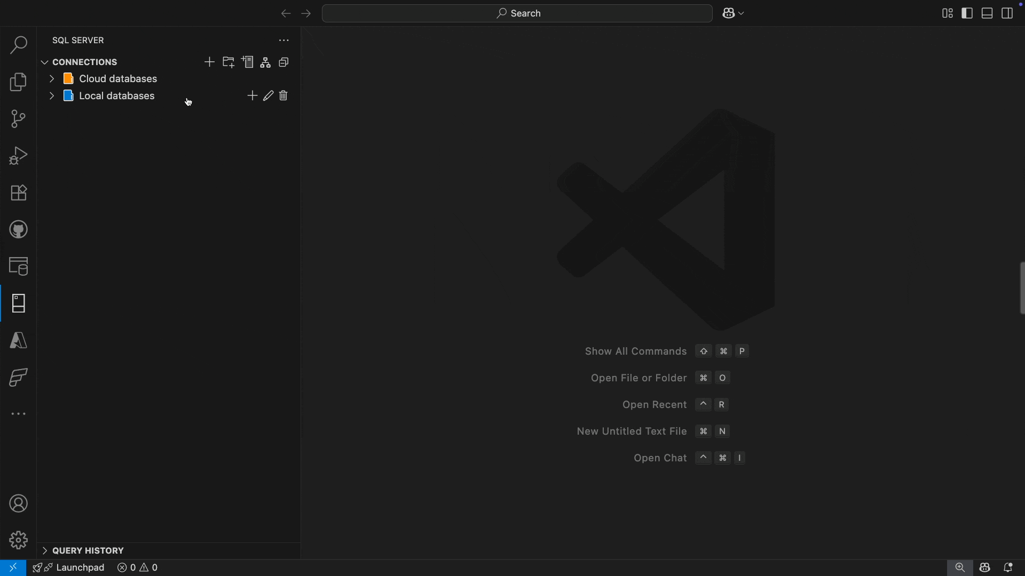The image size is (1025, 576).
Task: Open the Microsoft Fabric view icon
Action: pyautogui.click(x=19, y=378)
